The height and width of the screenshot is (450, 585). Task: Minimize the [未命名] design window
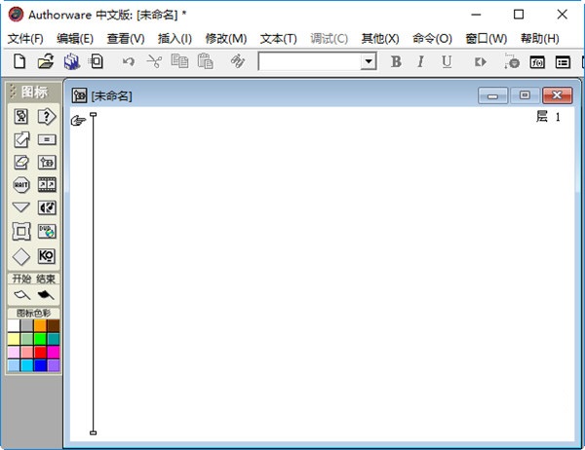492,95
